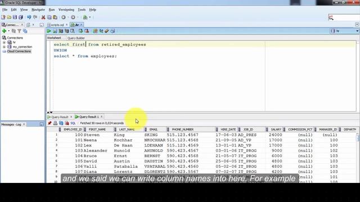360x202 pixels.
Task: Open the View menu
Action: pyautogui.click(x=24, y=10)
